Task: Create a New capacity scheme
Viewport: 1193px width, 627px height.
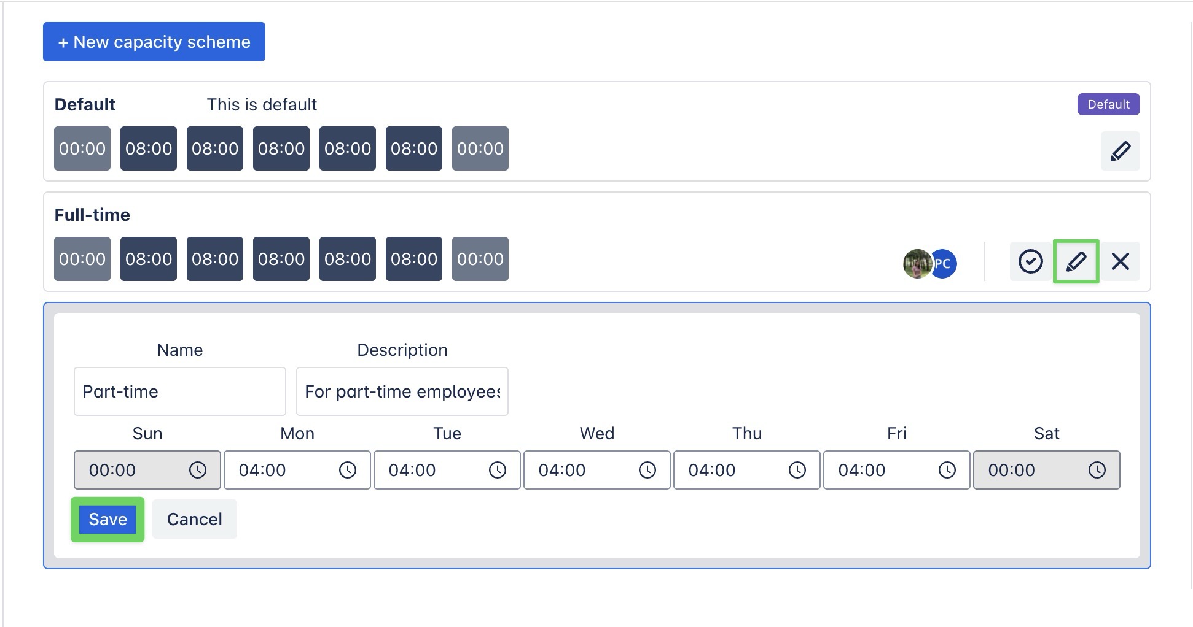Action: (154, 42)
